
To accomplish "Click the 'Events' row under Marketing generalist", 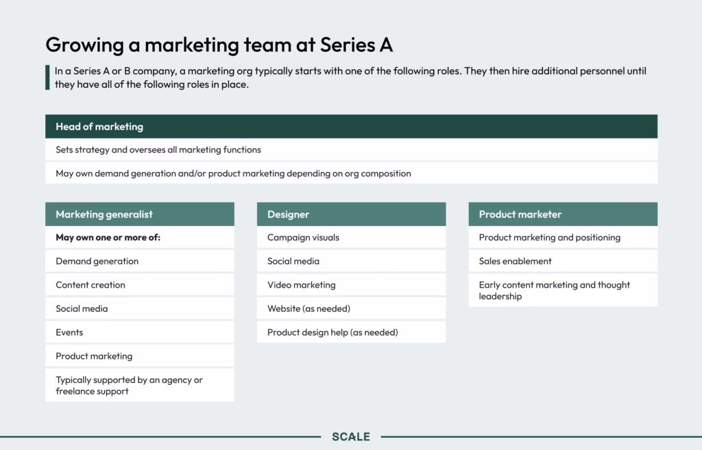I will pos(140,332).
